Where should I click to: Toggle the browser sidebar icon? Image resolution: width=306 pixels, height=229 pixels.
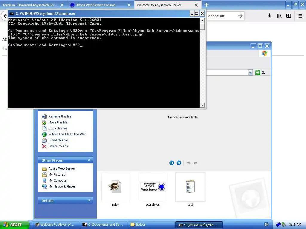coord(289,16)
